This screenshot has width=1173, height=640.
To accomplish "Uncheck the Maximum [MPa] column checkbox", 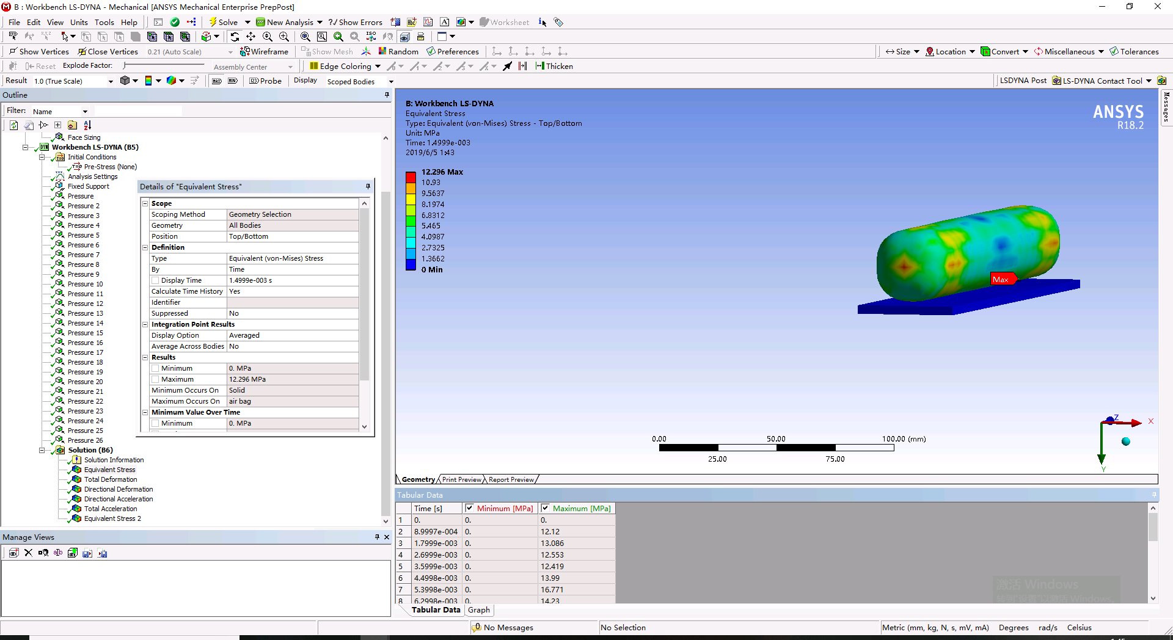I will (545, 508).
